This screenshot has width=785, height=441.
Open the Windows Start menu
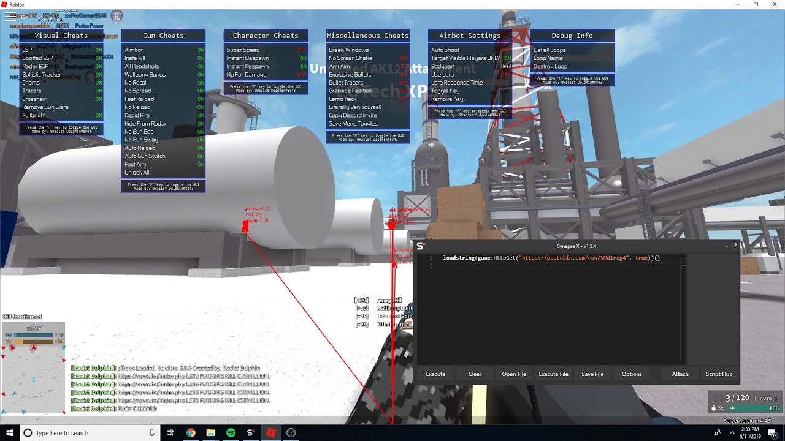point(10,433)
